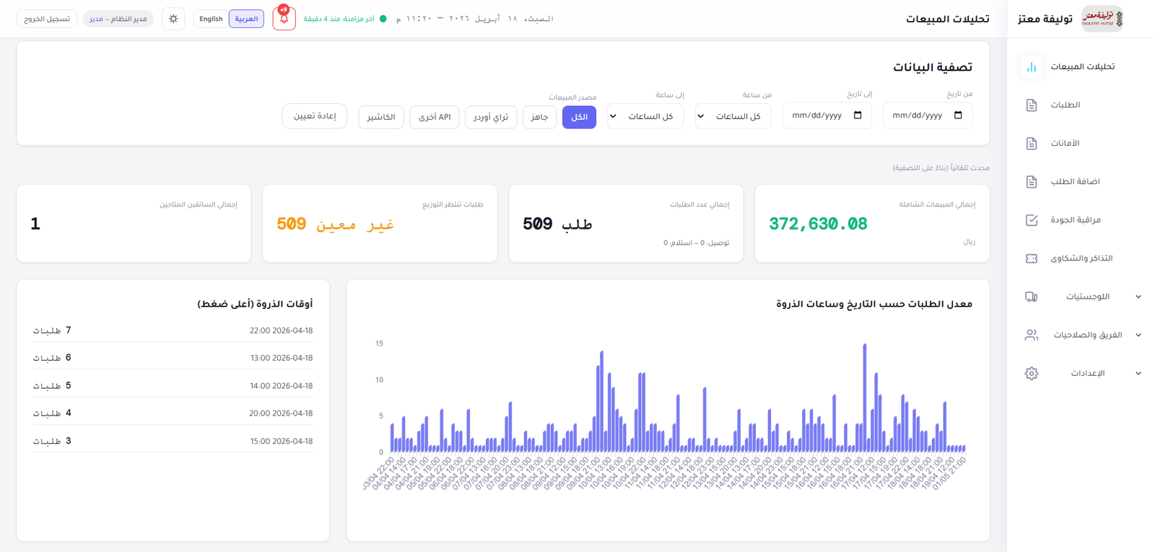Select the العربية language option
This screenshot has width=1155, height=552.
pos(246,19)
